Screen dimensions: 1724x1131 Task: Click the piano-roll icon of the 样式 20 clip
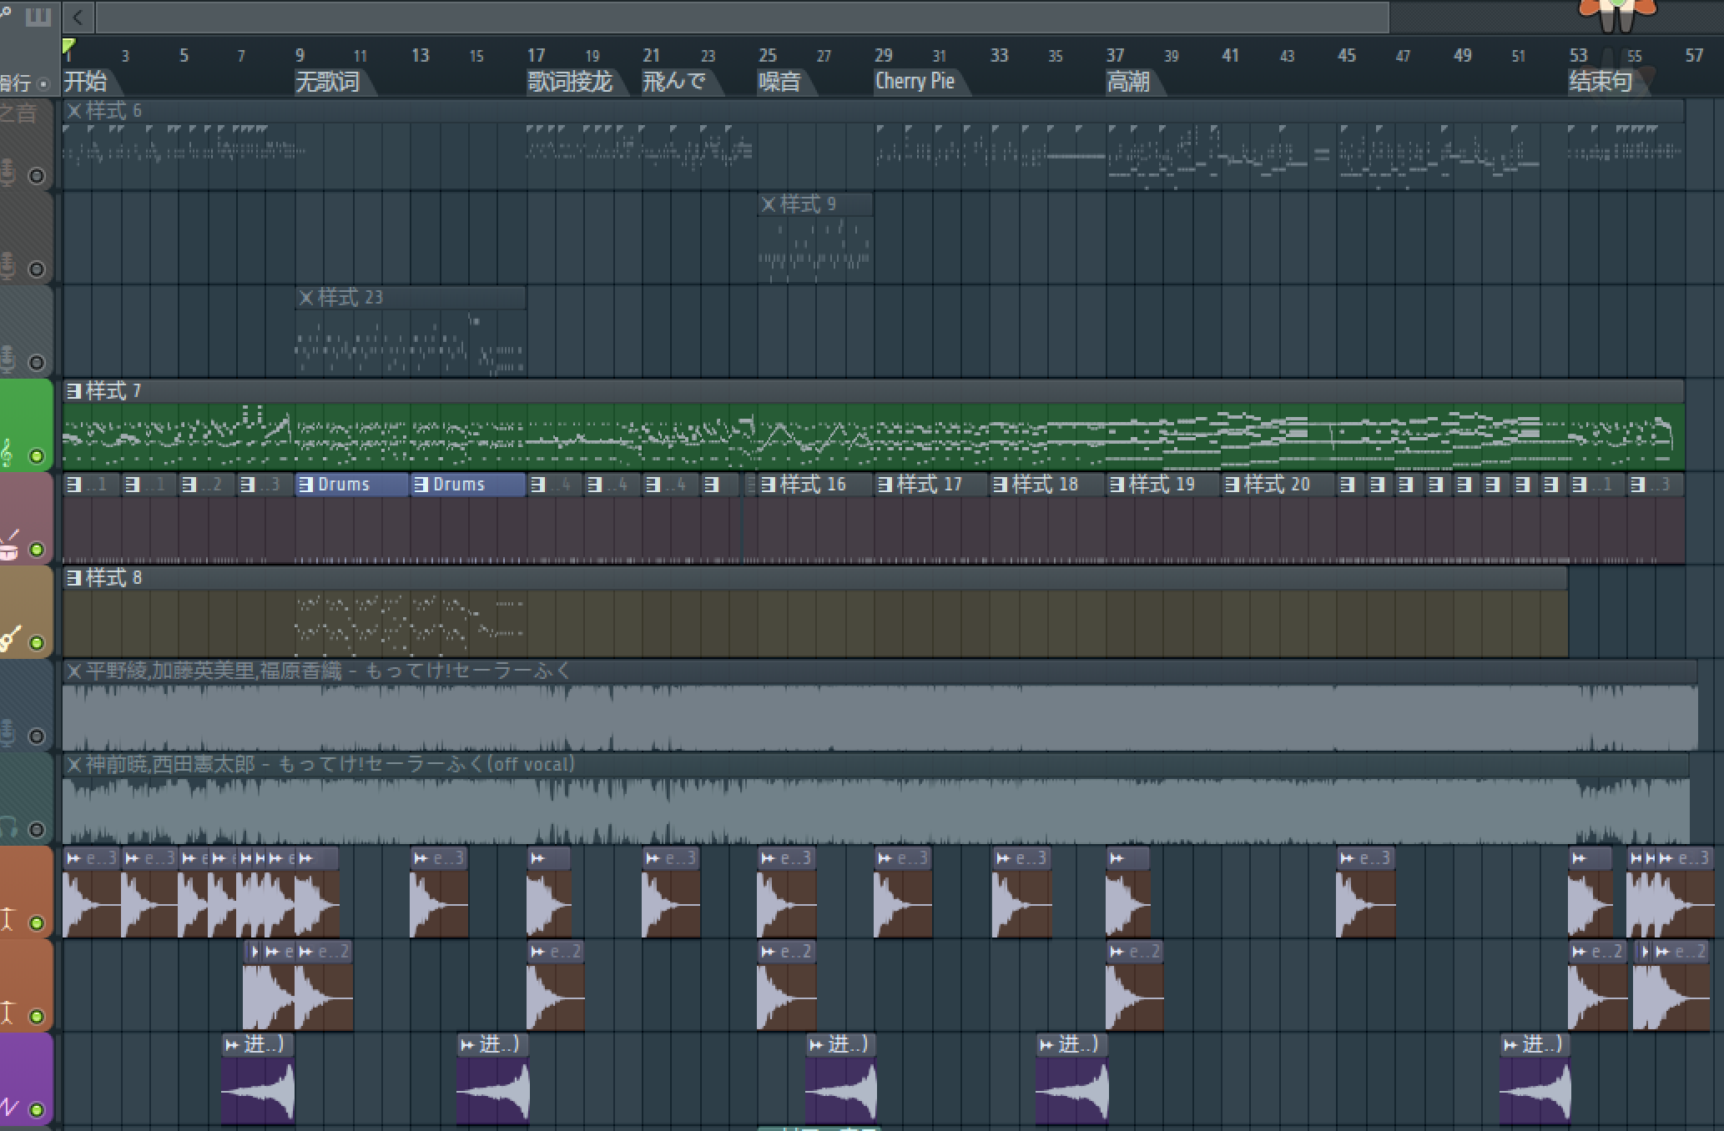pyautogui.click(x=1233, y=484)
